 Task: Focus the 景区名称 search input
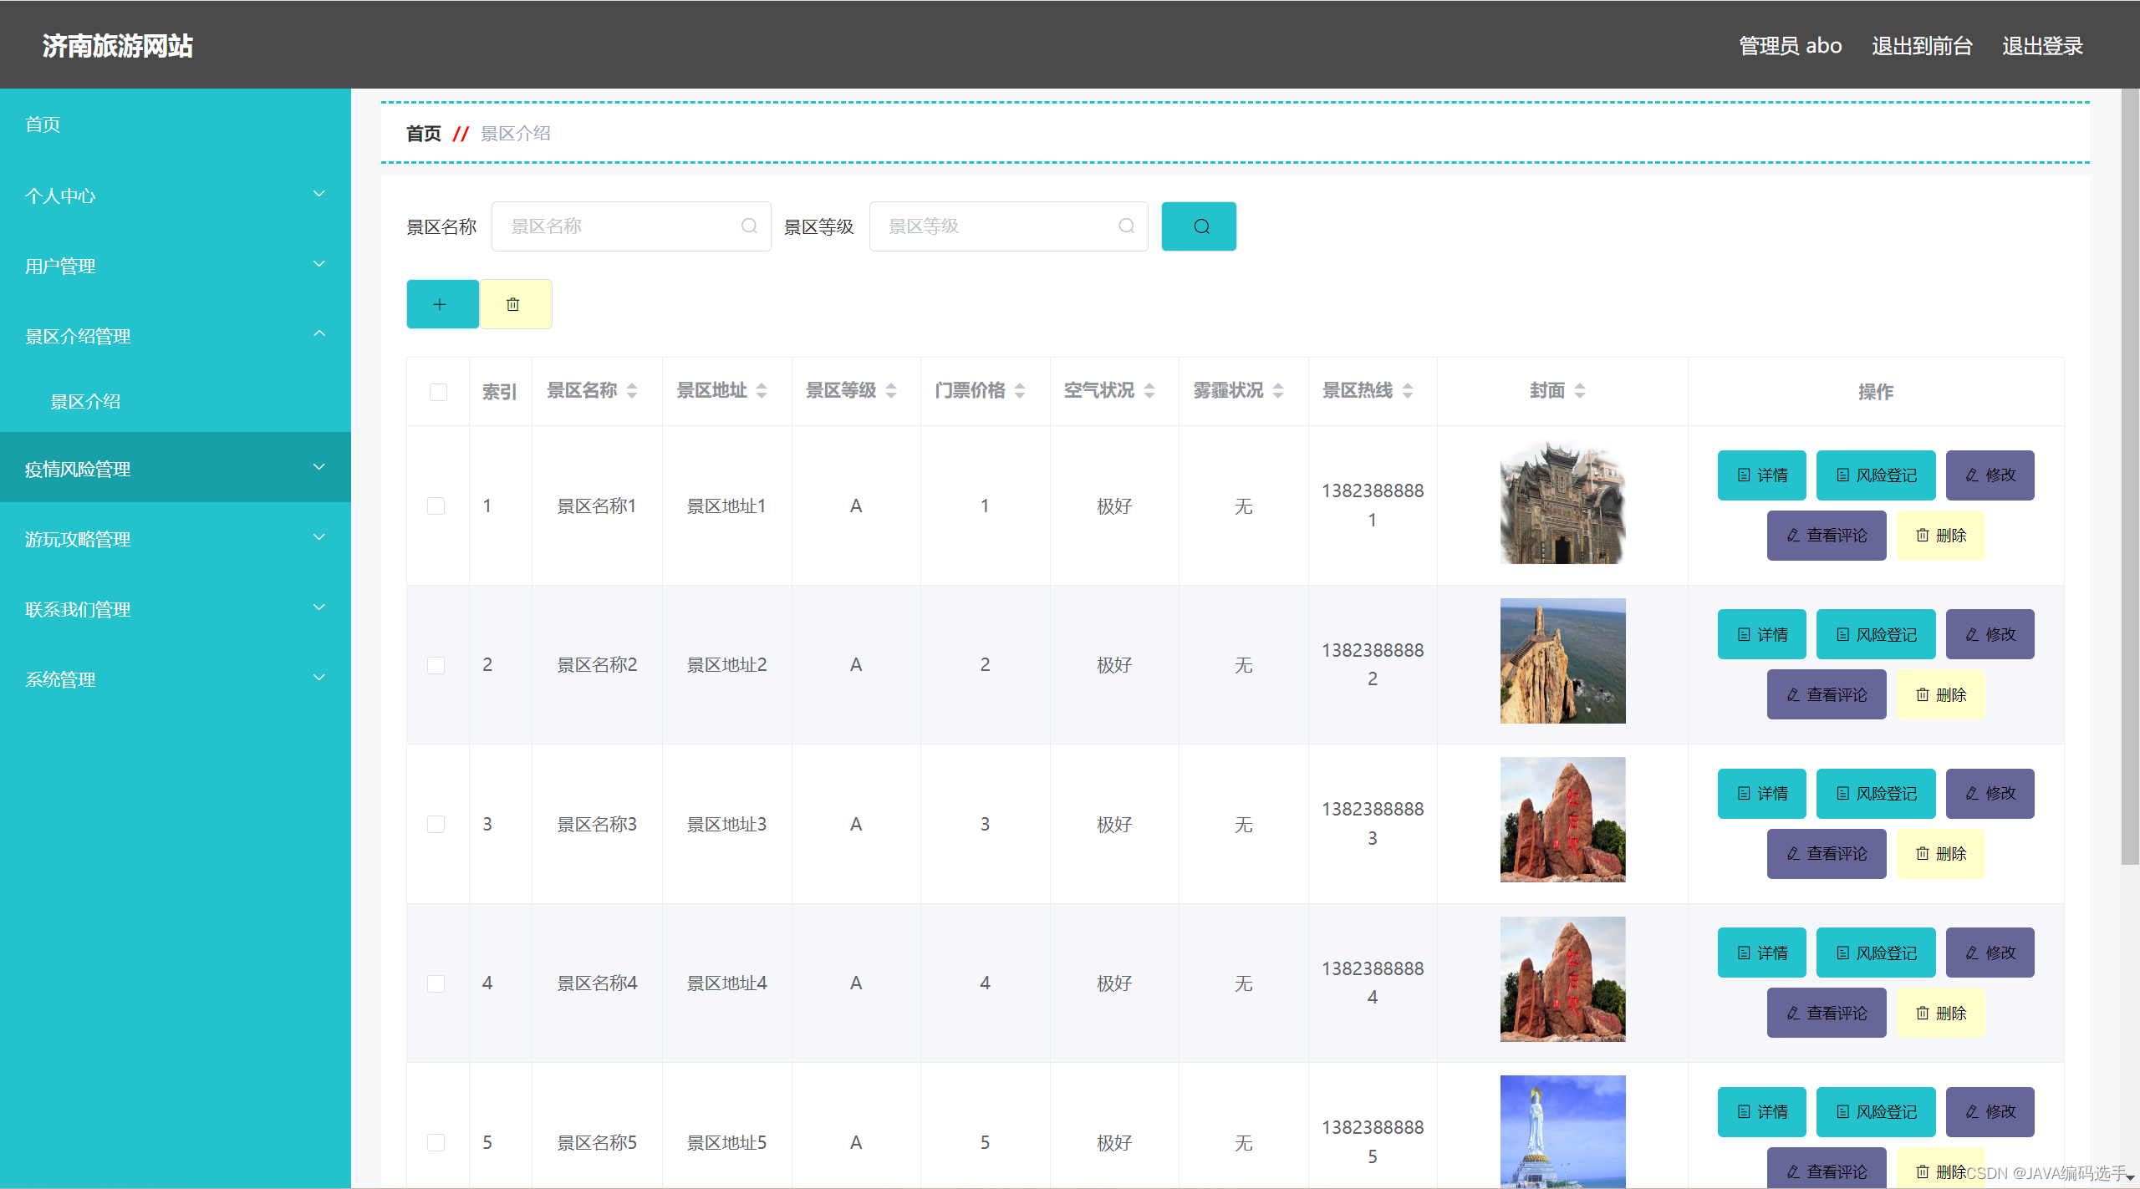pos(631,226)
